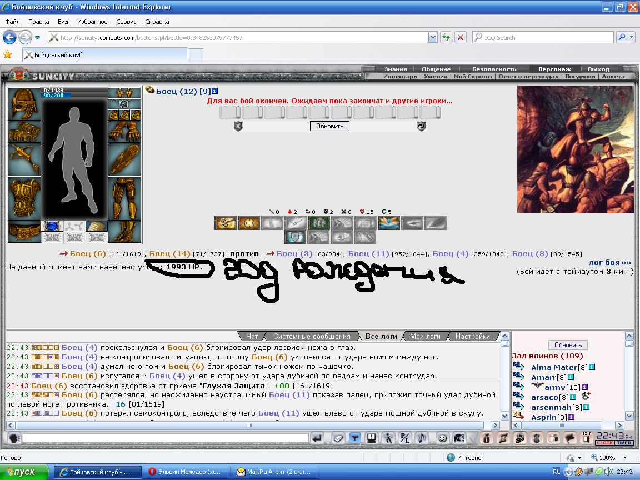640x480 pixels.
Task: Click the golden chest armor slot
Action: [24, 199]
